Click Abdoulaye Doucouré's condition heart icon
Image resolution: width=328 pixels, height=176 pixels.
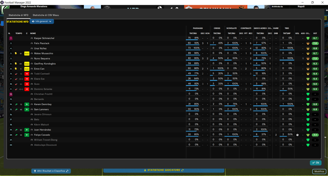pos(308,145)
